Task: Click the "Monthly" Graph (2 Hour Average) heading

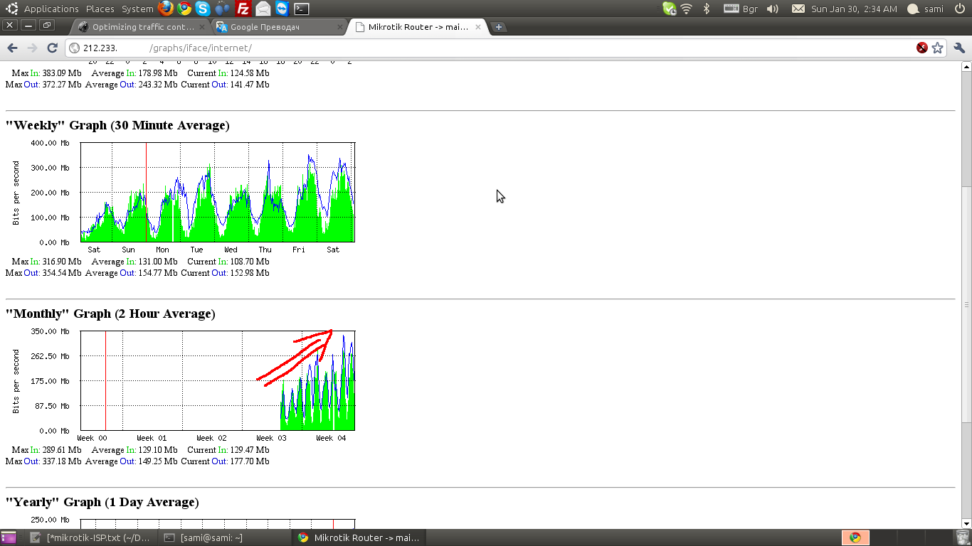Action: (110, 314)
